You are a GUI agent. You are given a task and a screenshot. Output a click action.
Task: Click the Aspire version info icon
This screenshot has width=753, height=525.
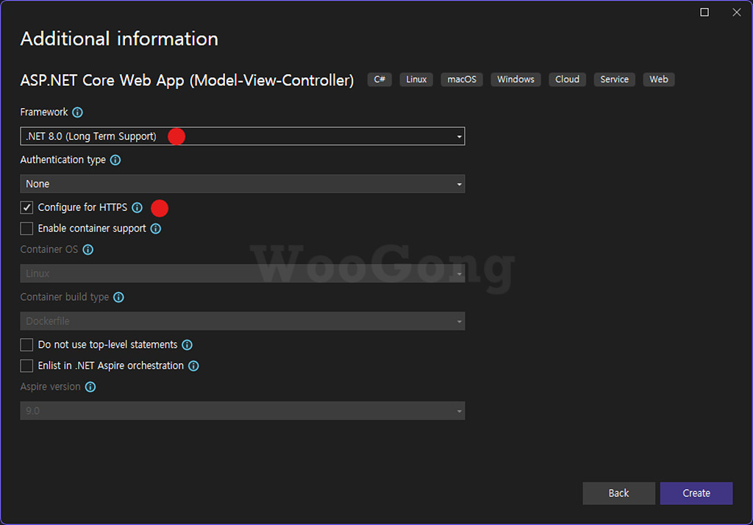(90, 387)
